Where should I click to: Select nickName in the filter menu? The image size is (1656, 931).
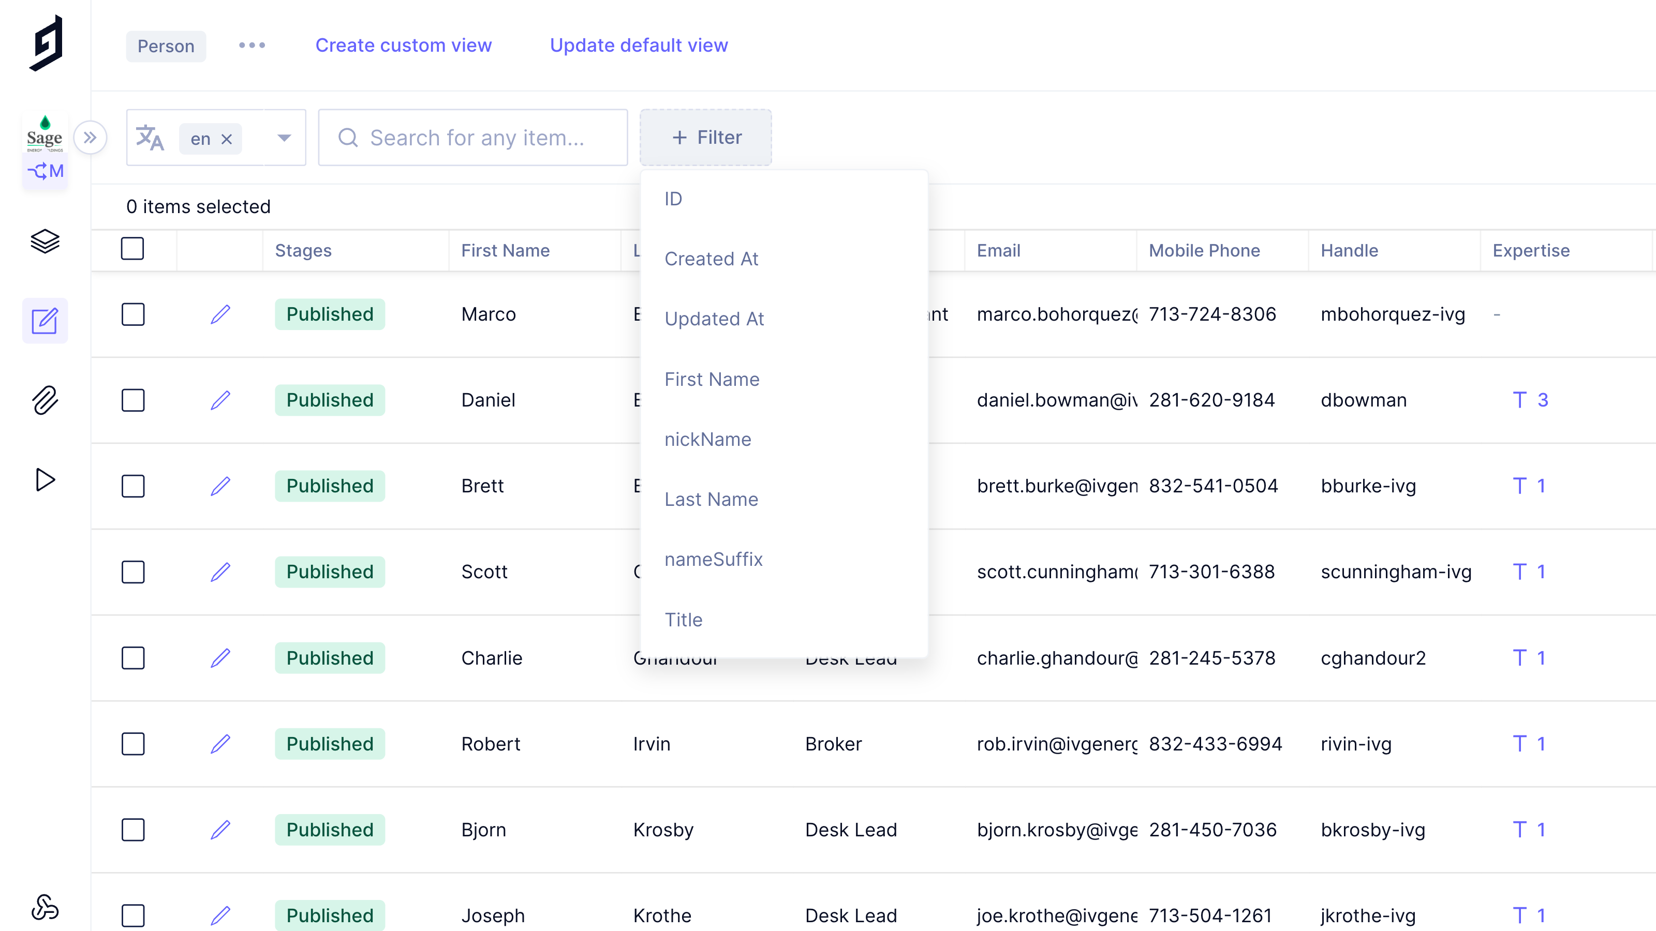point(707,440)
